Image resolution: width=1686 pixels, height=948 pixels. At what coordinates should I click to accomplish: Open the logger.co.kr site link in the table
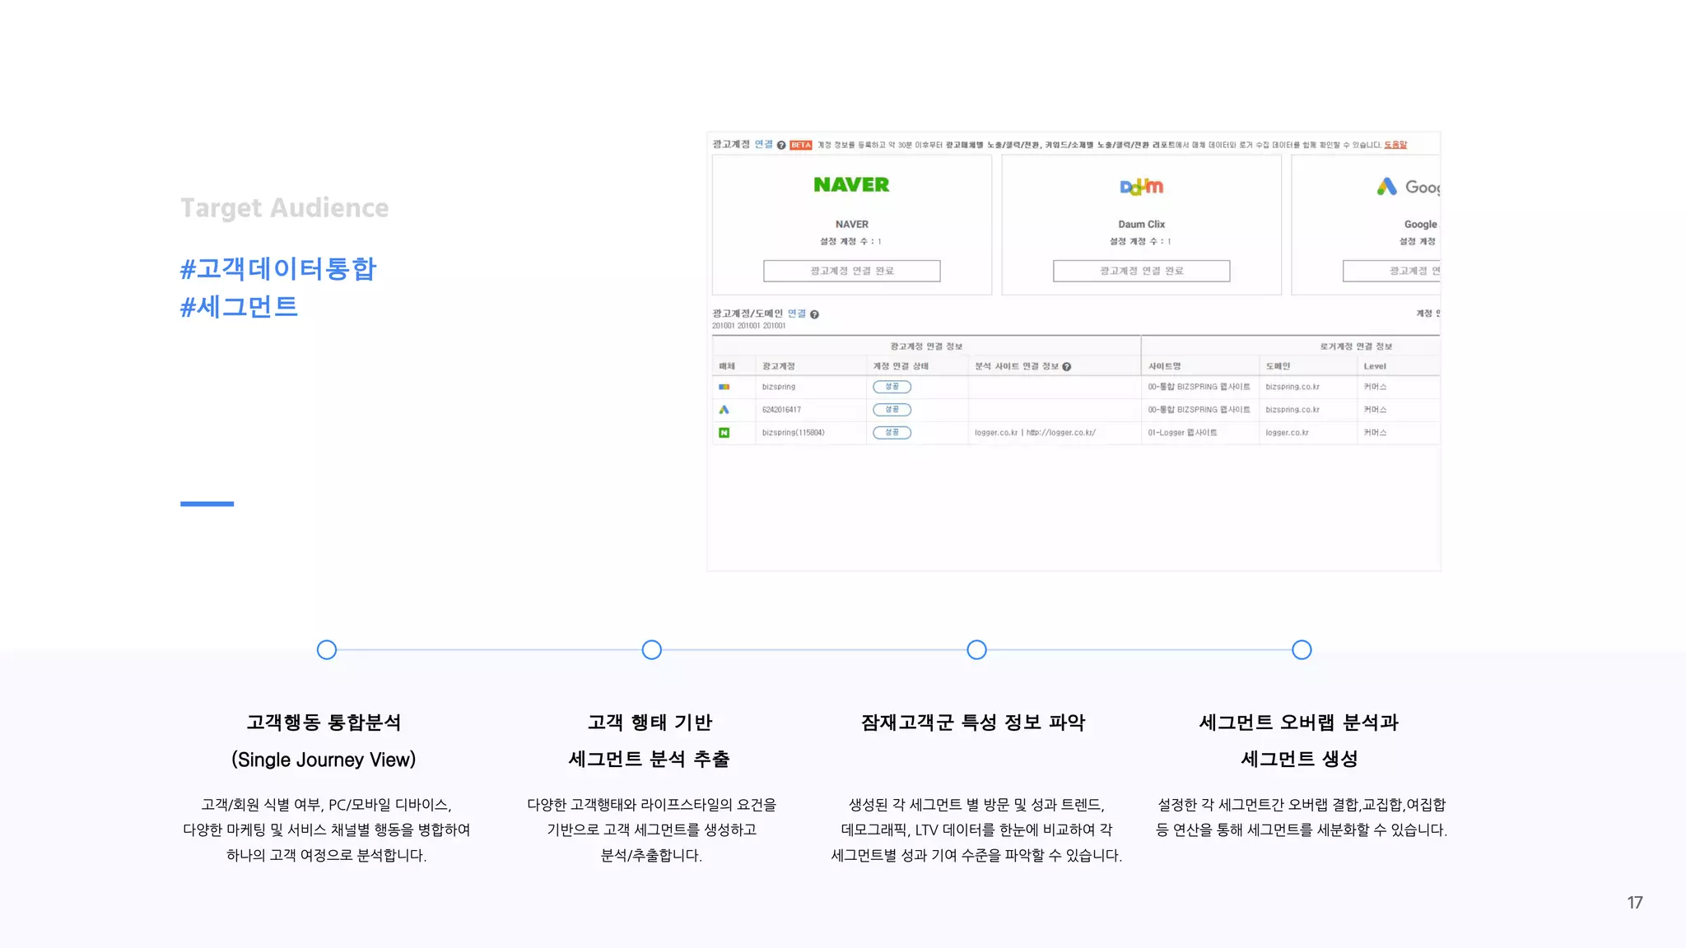pyautogui.click(x=1035, y=433)
